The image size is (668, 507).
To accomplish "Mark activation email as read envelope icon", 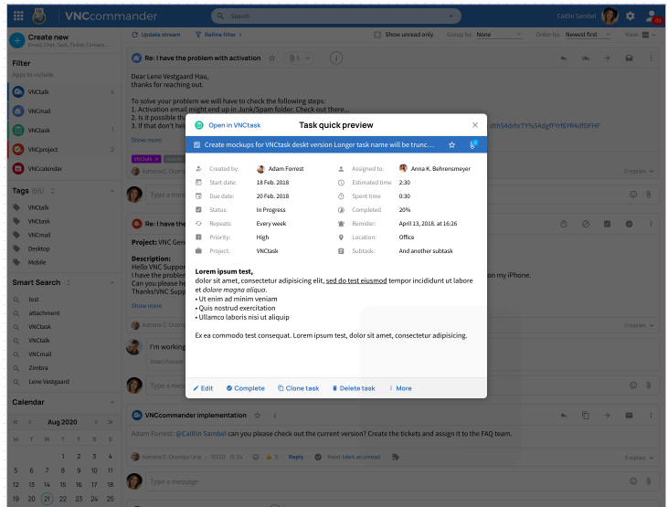I will [629, 58].
